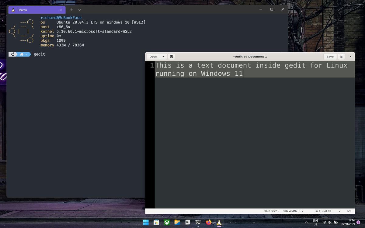Create a new document in gedit

point(171,57)
